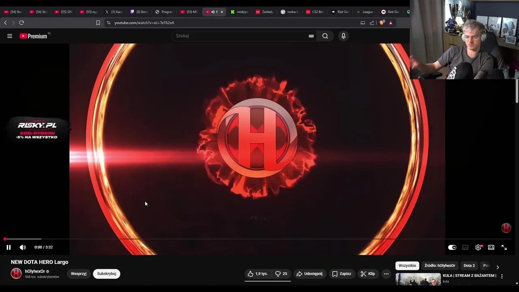Go forward with the browser forward arrow
Viewport: 519px width, 292px height.
13,23
